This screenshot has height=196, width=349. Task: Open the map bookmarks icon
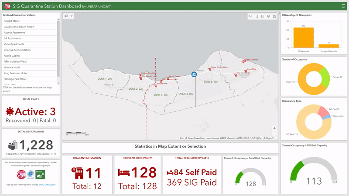tap(257, 17)
